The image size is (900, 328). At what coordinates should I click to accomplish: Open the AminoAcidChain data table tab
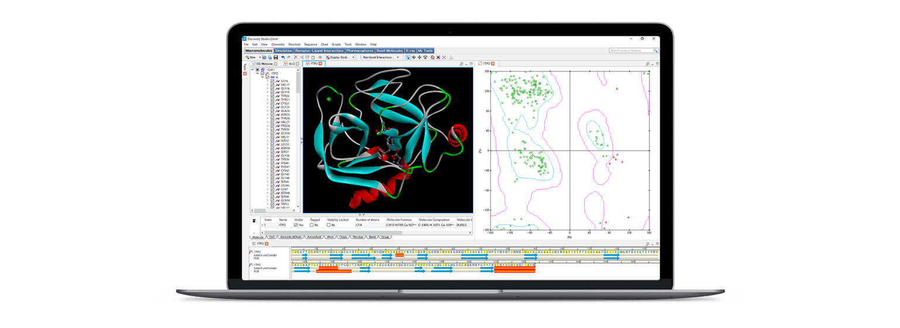[x=291, y=237]
